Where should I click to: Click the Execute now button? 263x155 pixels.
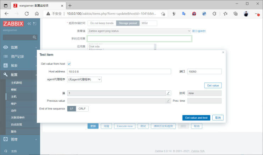(x=125, y=126)
